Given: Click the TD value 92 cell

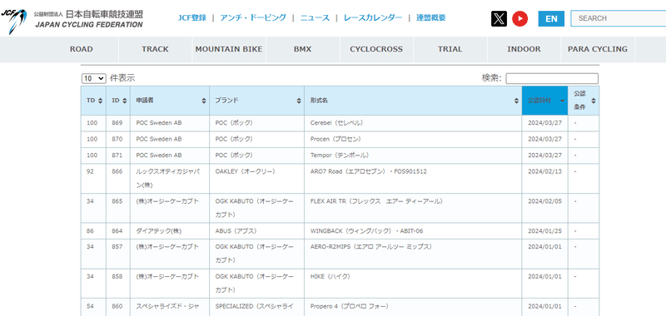Looking at the screenshot, I should point(93,179).
